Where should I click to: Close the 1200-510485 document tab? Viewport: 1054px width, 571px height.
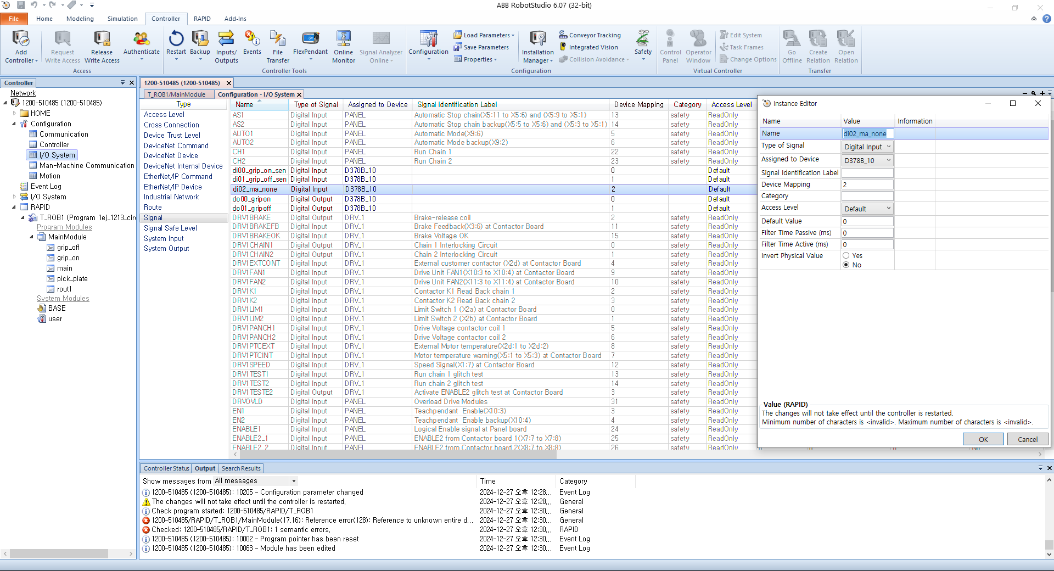229,83
